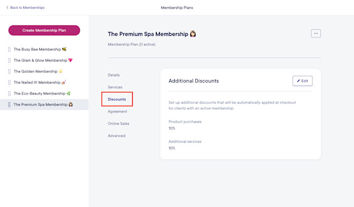Click drag handle beside Busy Bee Membership

click(x=9, y=49)
